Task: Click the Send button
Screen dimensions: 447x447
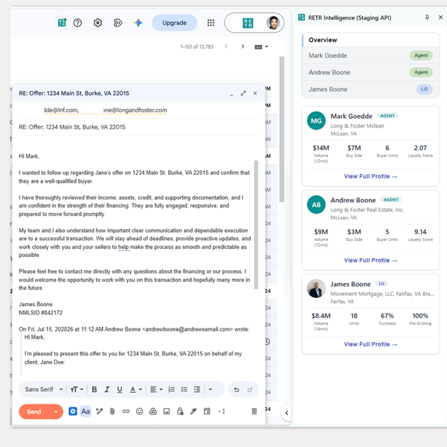Action: (34, 412)
